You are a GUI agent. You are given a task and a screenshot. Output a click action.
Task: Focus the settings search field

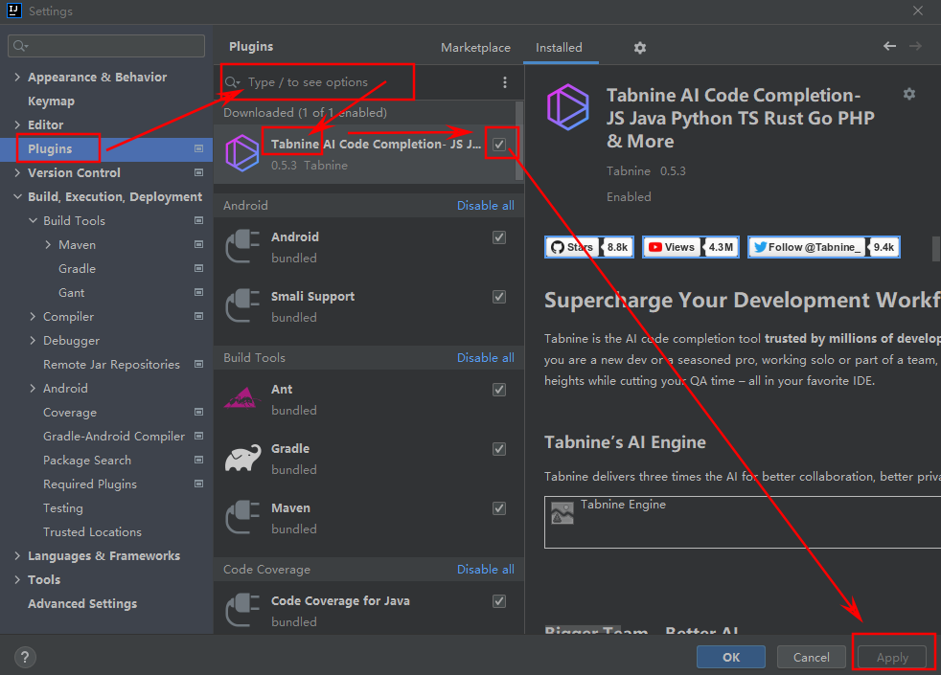point(106,46)
